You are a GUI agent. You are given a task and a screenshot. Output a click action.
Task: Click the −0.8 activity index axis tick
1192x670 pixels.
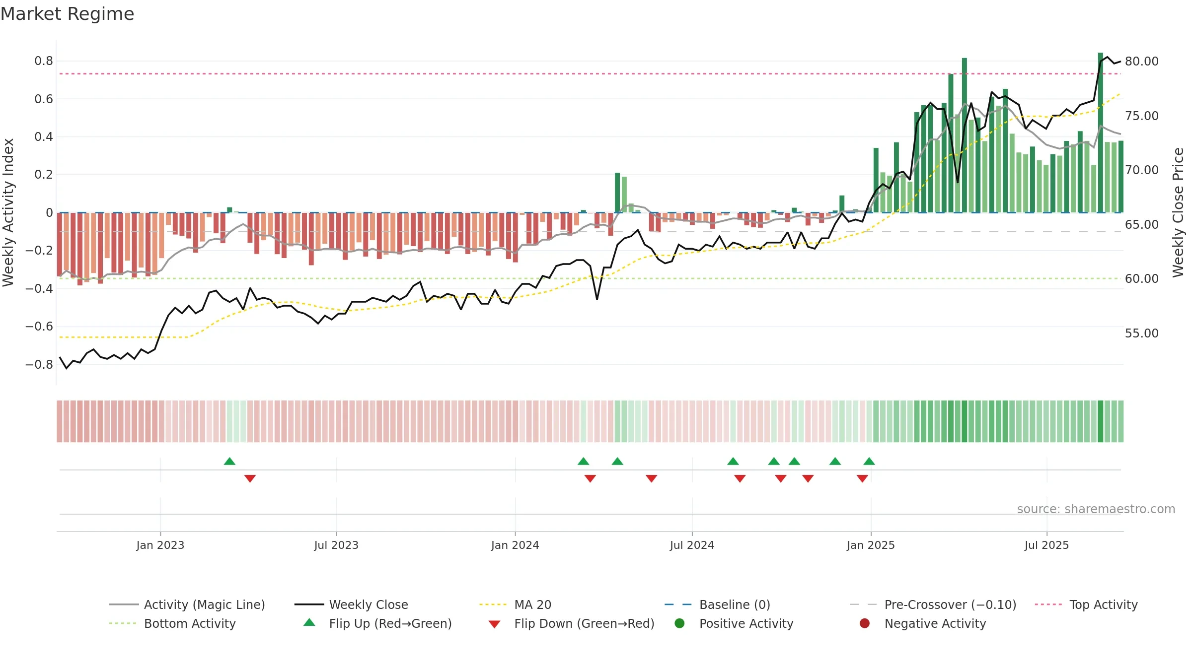(x=39, y=364)
